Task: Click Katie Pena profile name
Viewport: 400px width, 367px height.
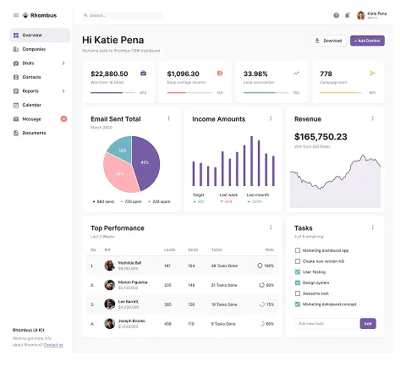Action: [x=376, y=14]
